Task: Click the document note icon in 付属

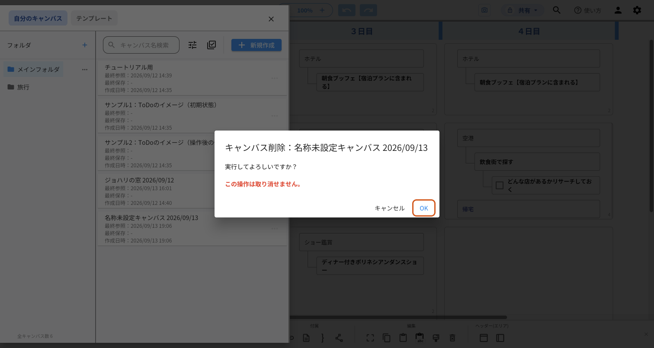Action: click(306, 338)
